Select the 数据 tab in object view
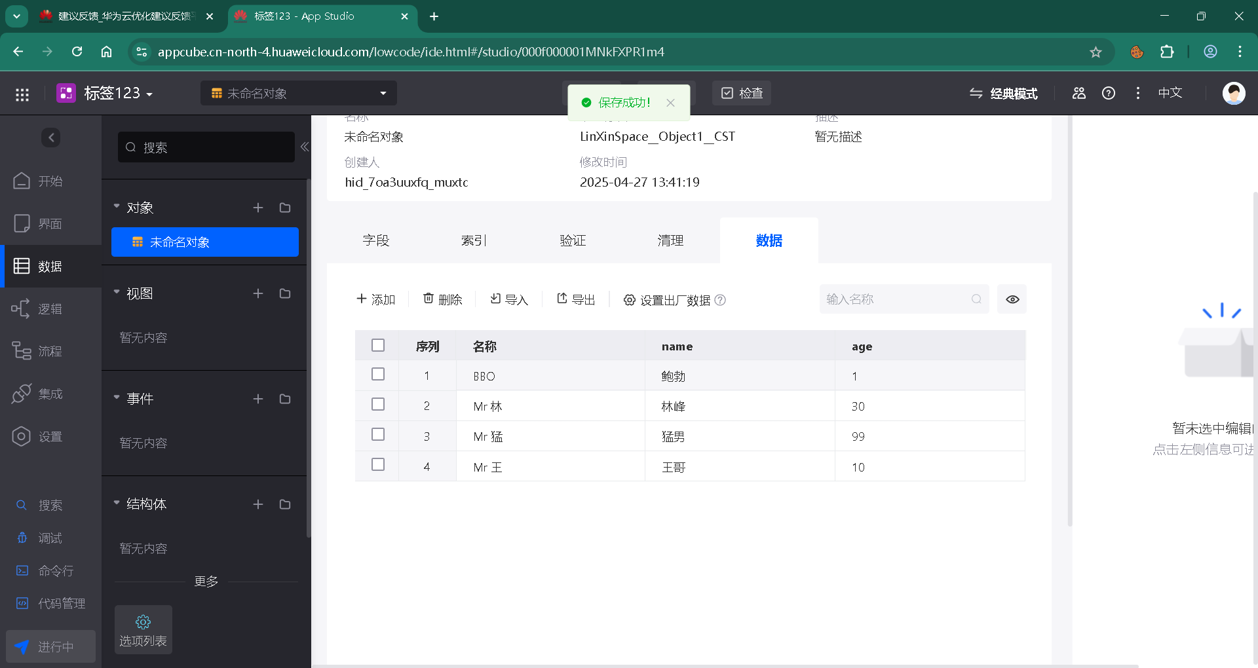Viewport: 1258px width, 668px height. pos(769,240)
